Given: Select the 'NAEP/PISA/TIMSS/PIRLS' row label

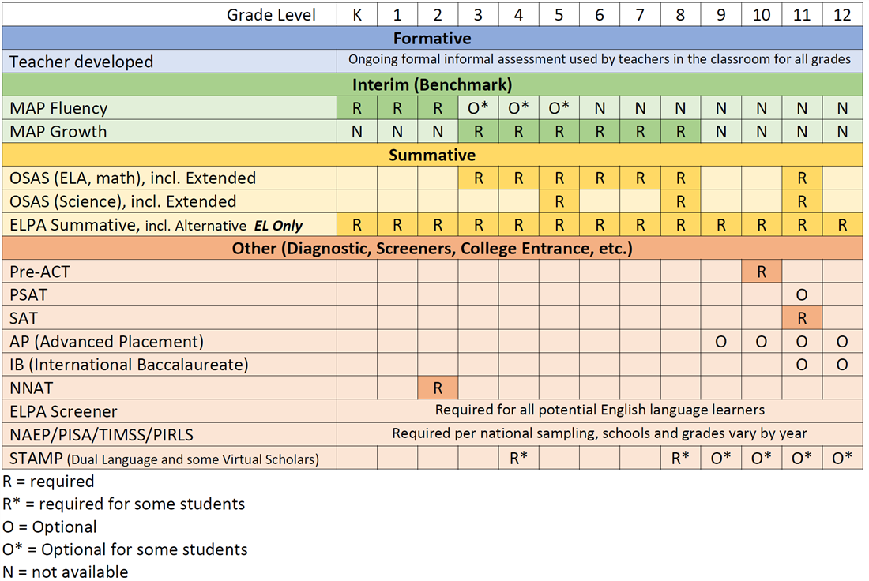Looking at the screenshot, I should click(170, 435).
